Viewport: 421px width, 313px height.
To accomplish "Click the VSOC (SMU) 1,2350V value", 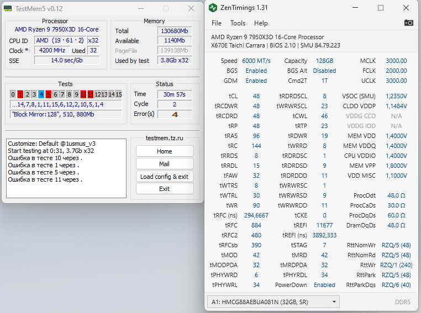I will point(396,96).
